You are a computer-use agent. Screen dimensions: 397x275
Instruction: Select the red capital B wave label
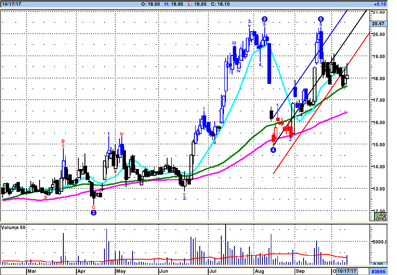(63, 141)
